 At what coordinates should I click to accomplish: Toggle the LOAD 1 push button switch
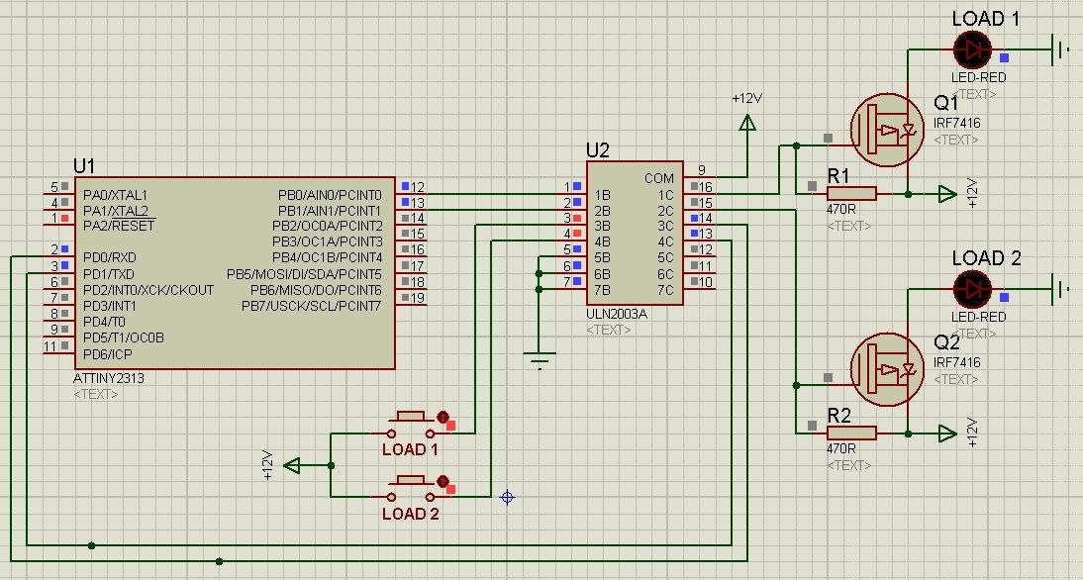click(x=411, y=426)
